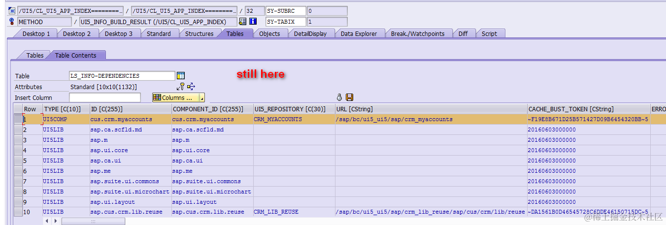Click the Insert Column input field

point(105,97)
